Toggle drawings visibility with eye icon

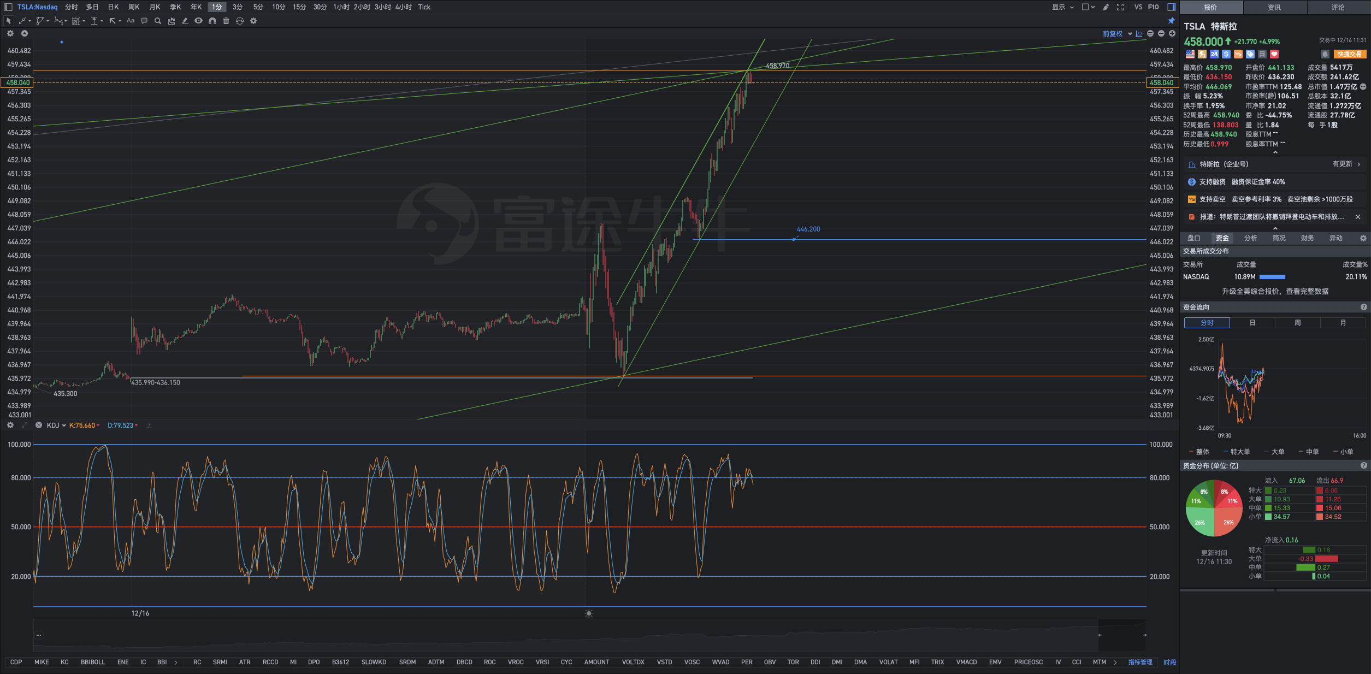[199, 21]
